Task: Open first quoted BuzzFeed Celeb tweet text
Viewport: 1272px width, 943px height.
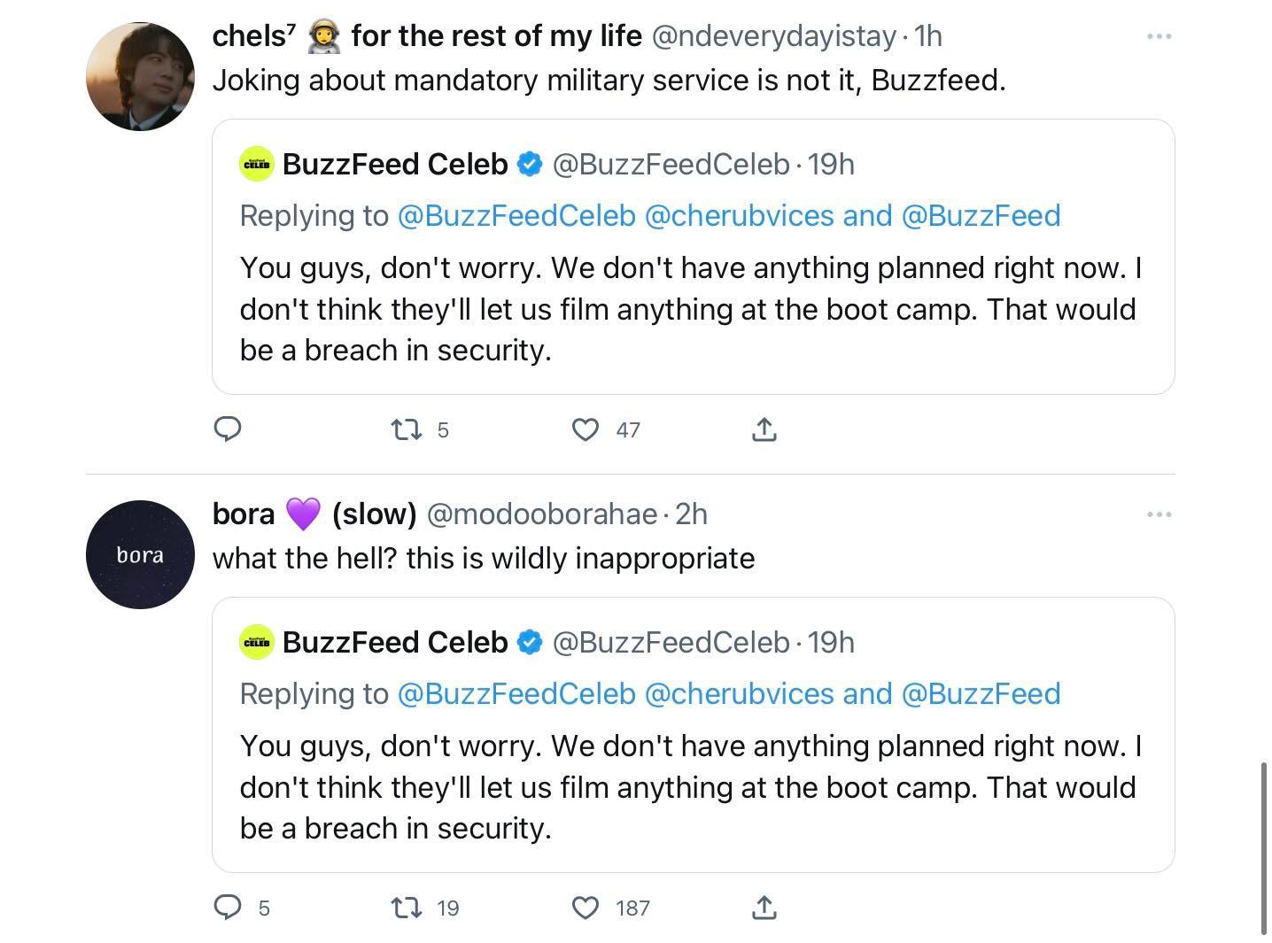Action: [689, 309]
